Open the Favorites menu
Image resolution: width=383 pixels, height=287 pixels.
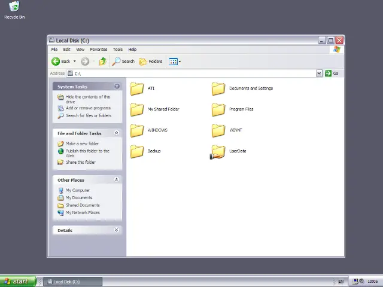click(x=99, y=49)
